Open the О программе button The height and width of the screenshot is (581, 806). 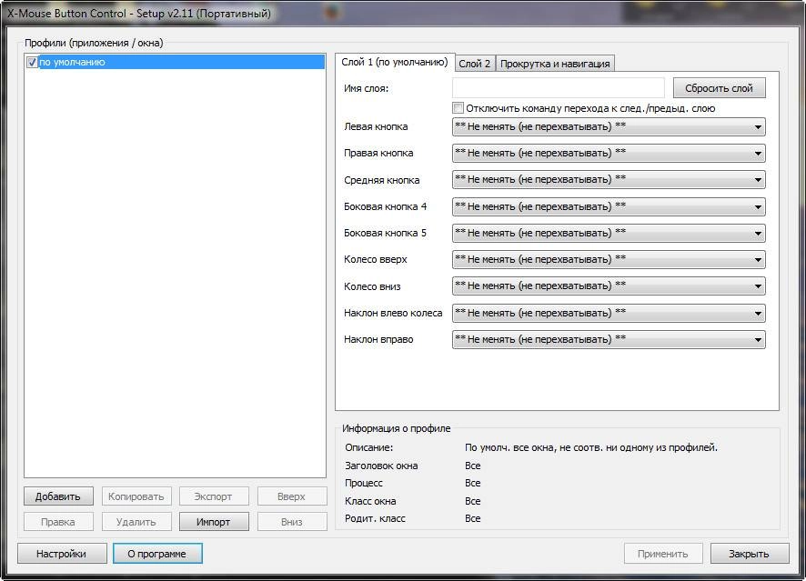click(157, 554)
